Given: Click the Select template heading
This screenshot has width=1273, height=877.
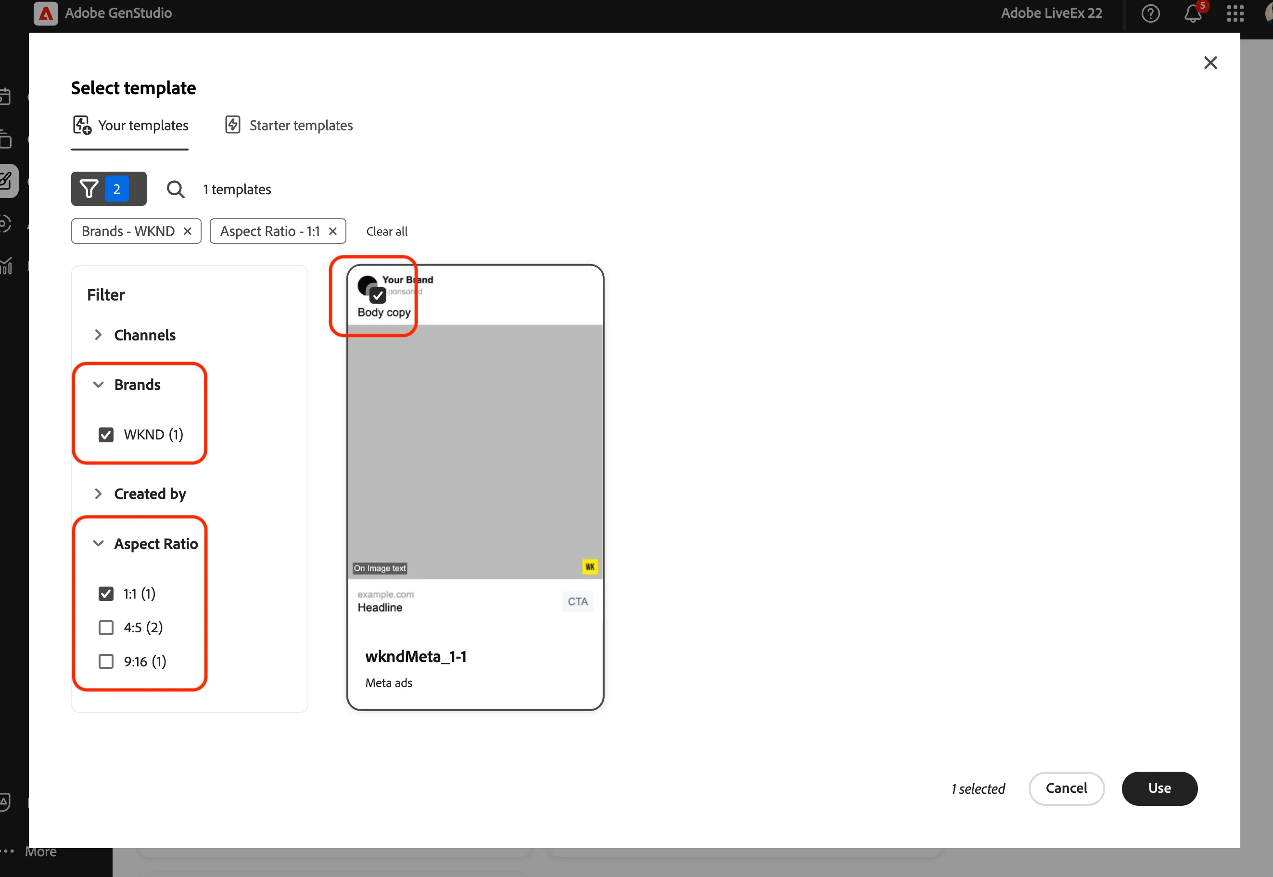Looking at the screenshot, I should (x=134, y=88).
